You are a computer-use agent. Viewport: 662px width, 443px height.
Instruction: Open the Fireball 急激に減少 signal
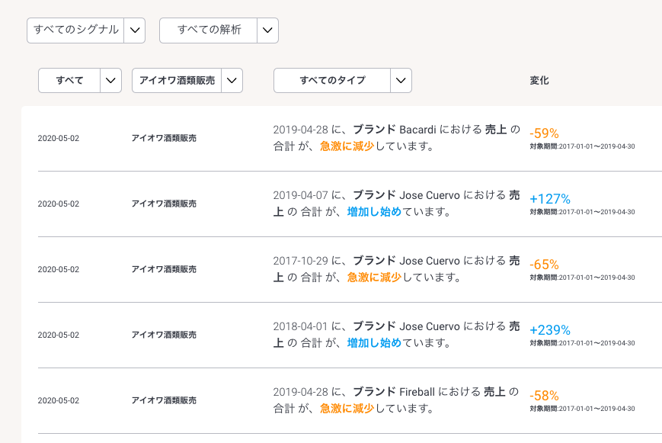click(x=396, y=400)
